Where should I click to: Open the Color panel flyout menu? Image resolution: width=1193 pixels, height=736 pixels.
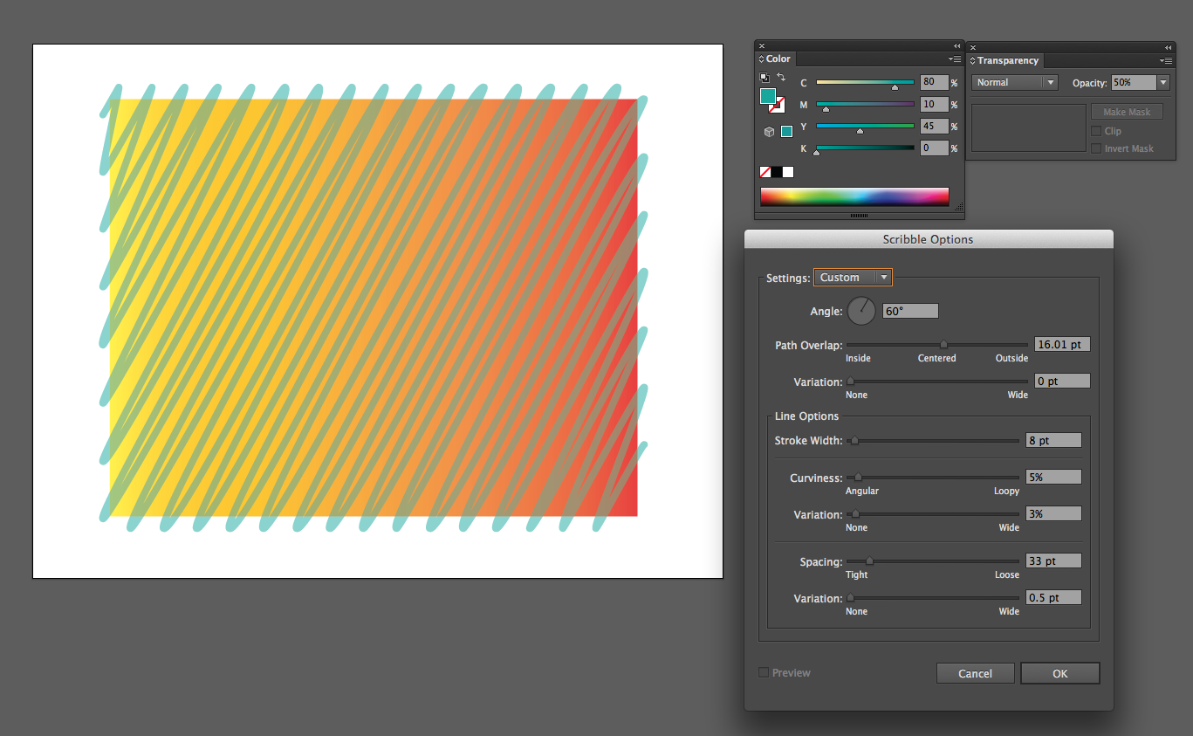(x=954, y=59)
